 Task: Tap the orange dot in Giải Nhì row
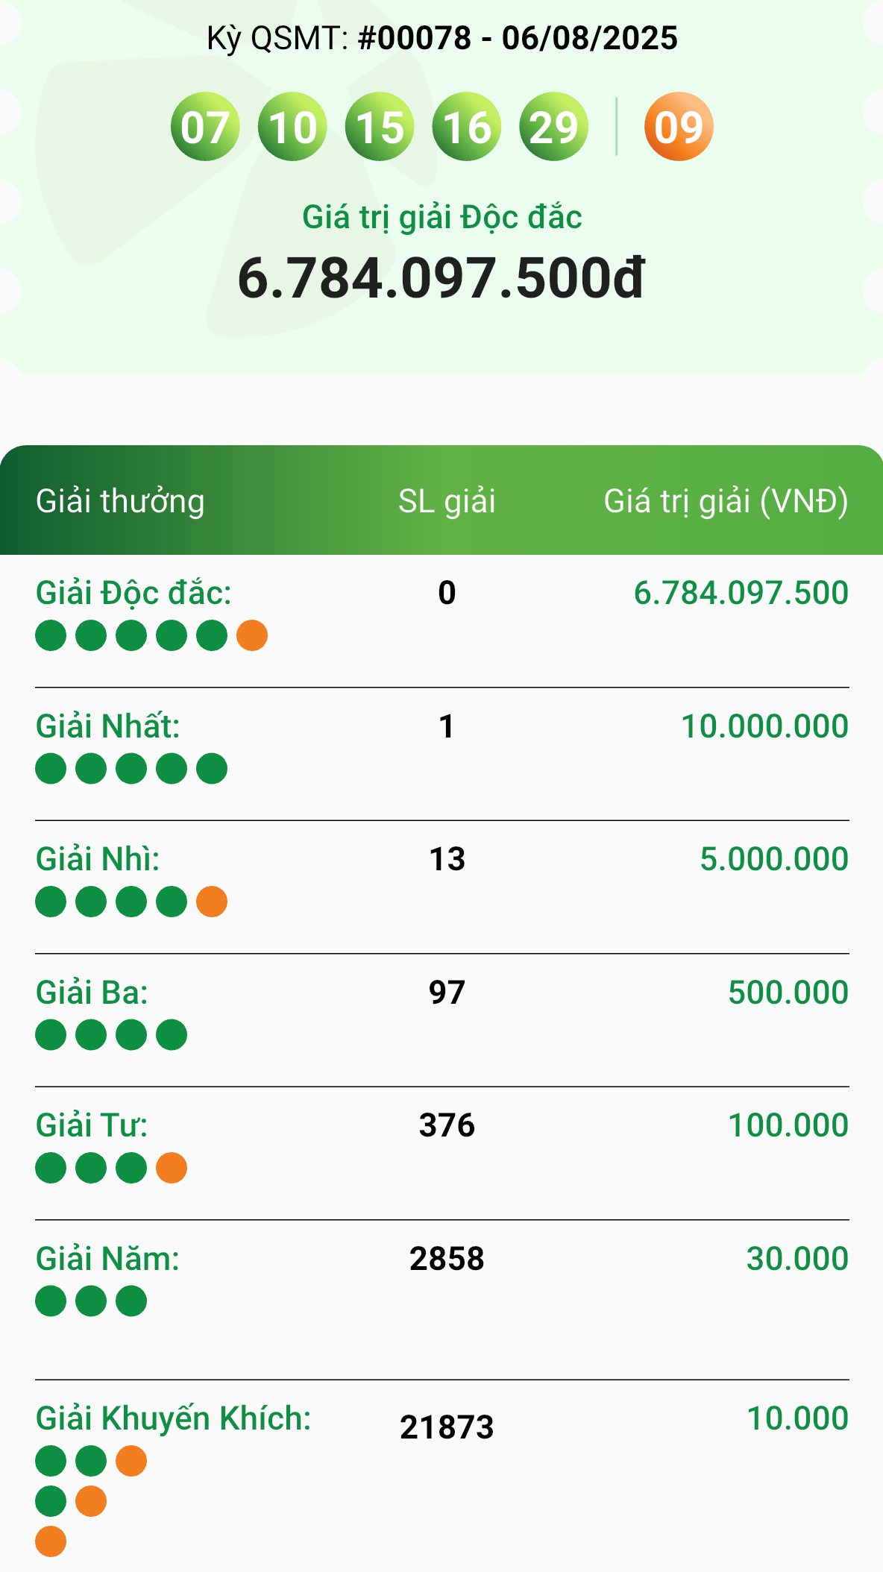(x=212, y=902)
